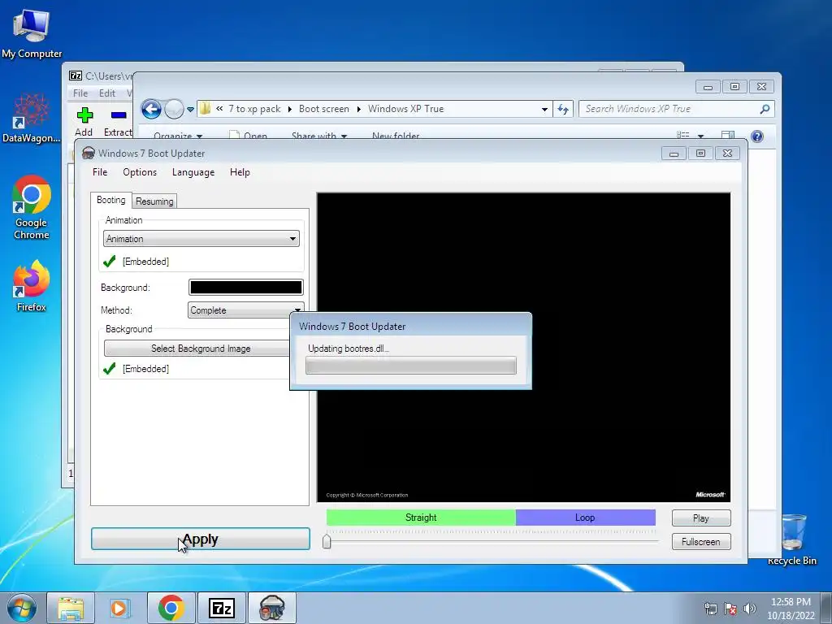Click Chrome icon on the taskbar
Viewport: 832px width, 624px height.
(x=171, y=608)
